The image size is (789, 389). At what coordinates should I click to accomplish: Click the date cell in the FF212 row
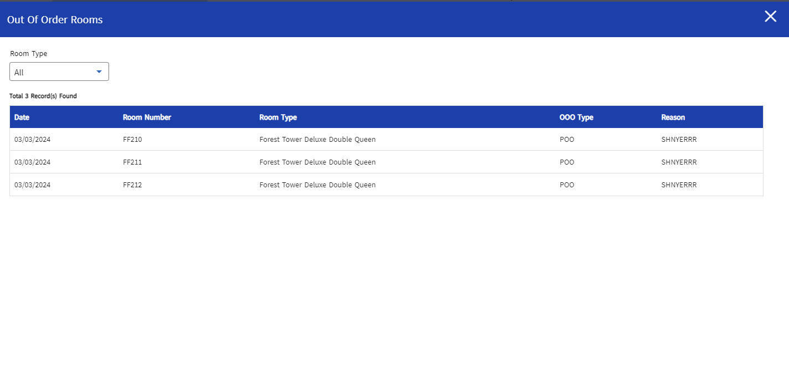click(32, 185)
